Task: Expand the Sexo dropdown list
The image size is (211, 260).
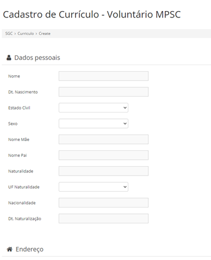Action: (x=94, y=124)
